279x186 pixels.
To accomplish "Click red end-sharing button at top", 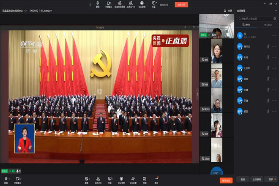I will 181,5.
